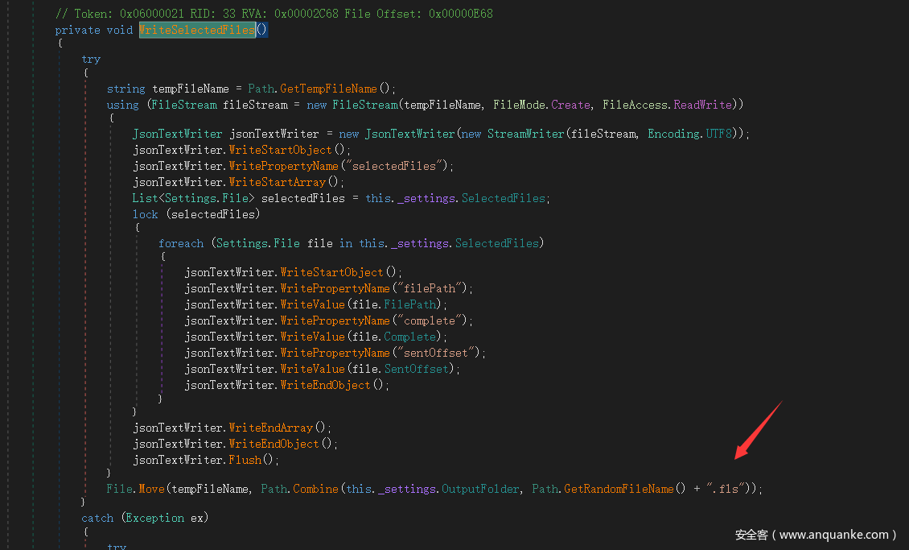
Task: Click the List type in the selectedFiles declaration
Action: click(x=145, y=198)
